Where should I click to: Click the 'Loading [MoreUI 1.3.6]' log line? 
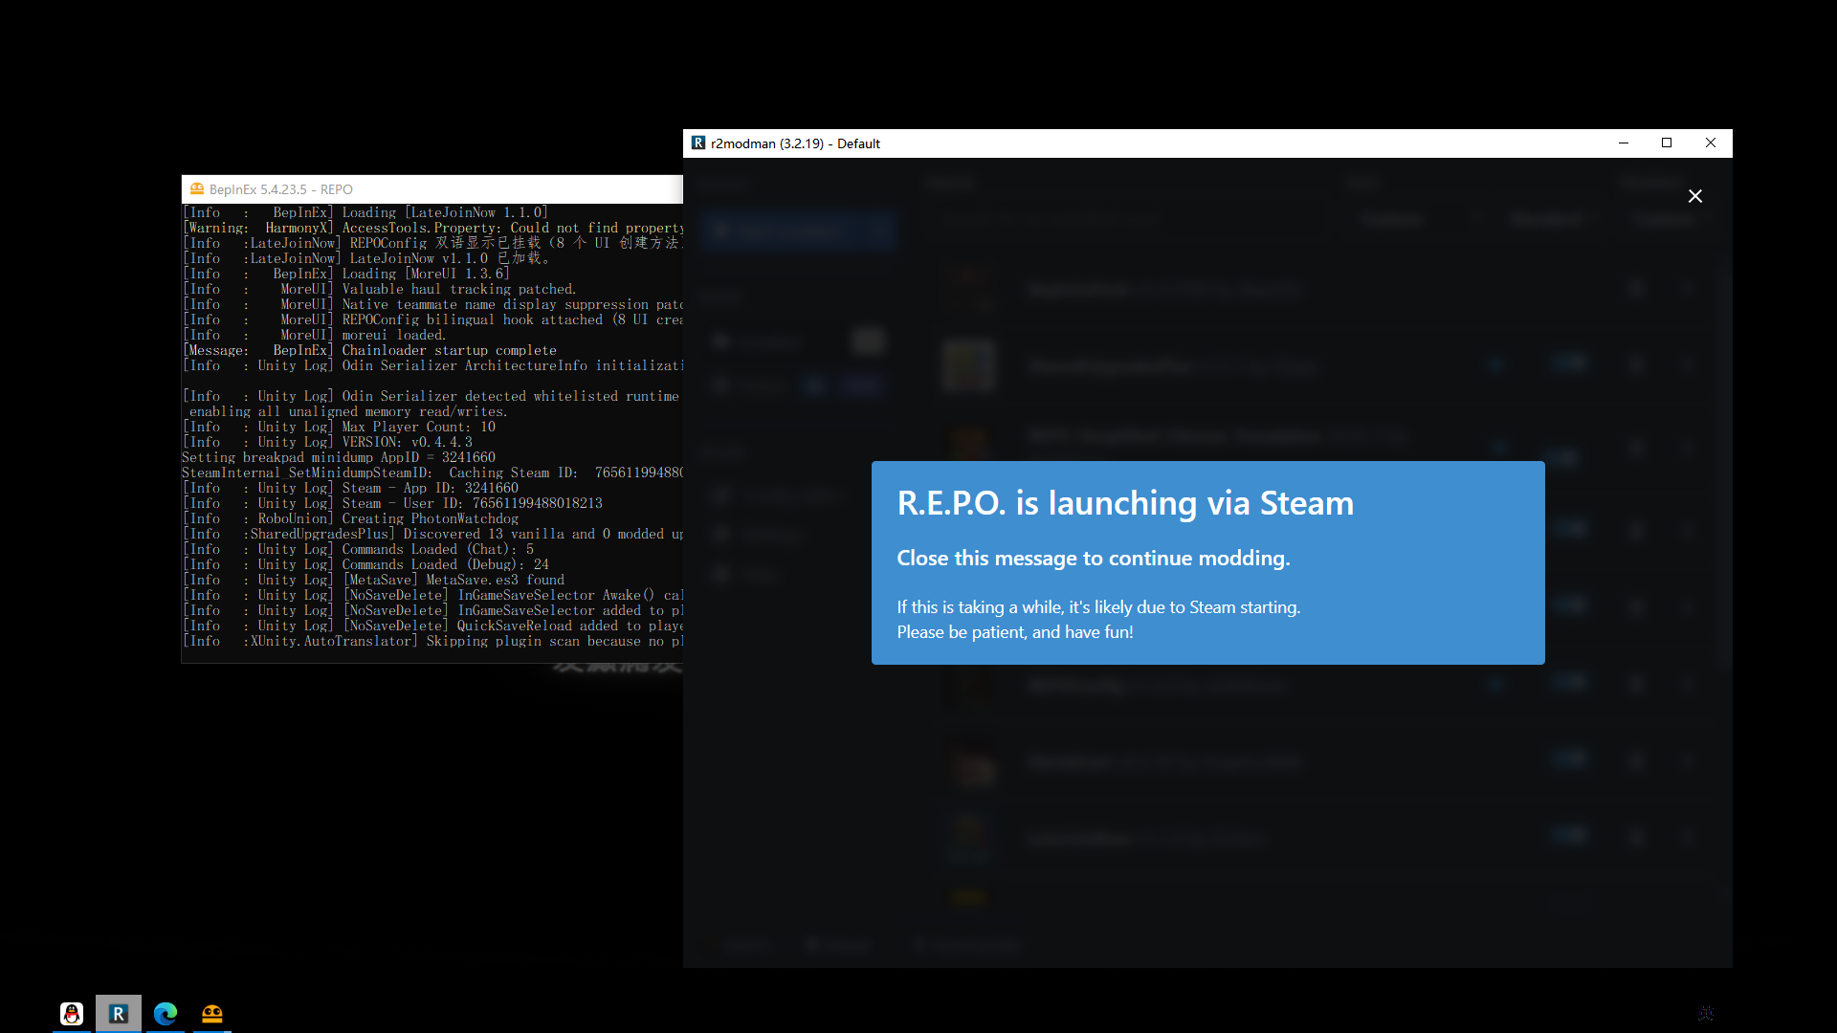tap(346, 274)
